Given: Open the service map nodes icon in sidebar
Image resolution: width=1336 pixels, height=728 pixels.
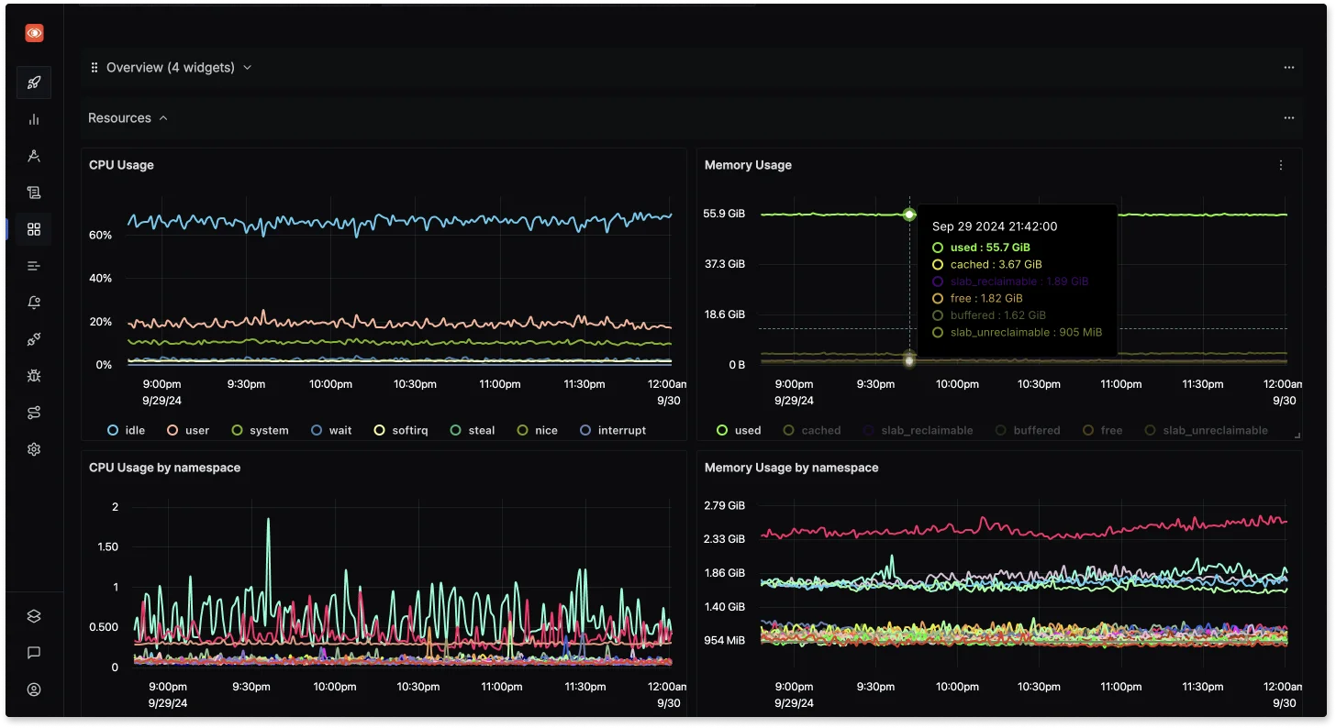Looking at the screenshot, I should (x=33, y=413).
